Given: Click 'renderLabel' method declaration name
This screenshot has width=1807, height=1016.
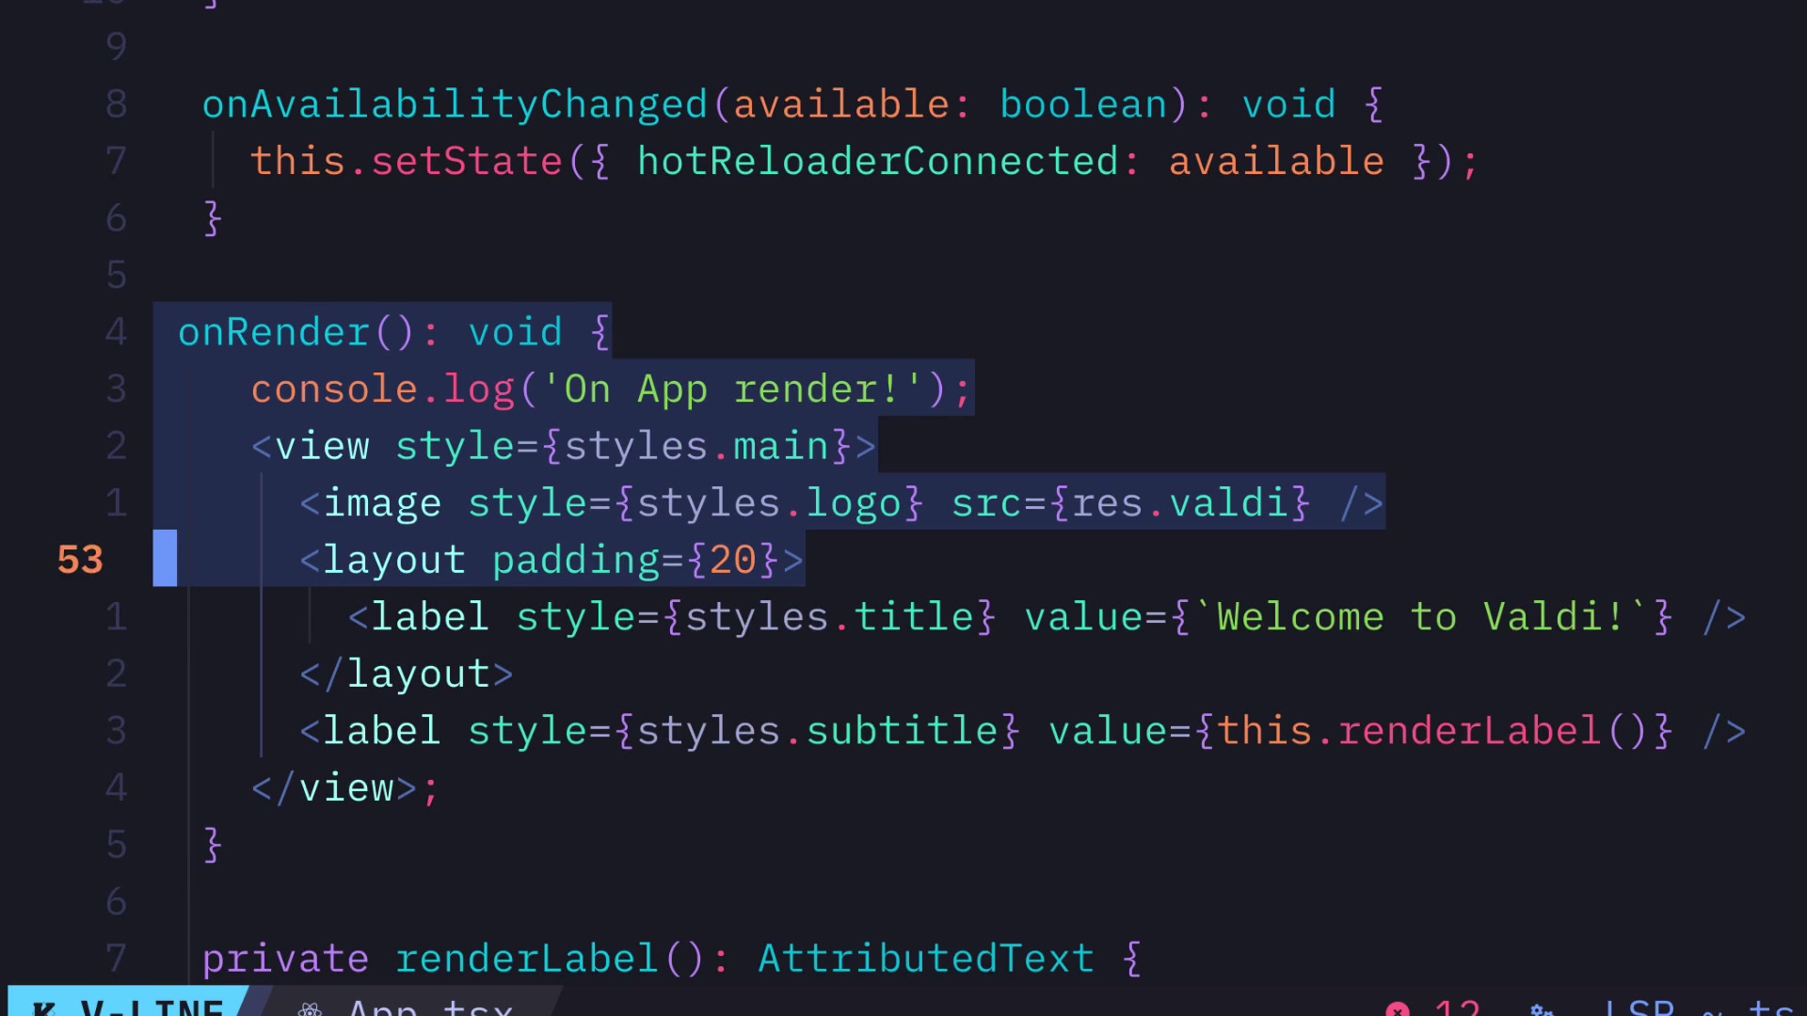Looking at the screenshot, I should [526, 959].
